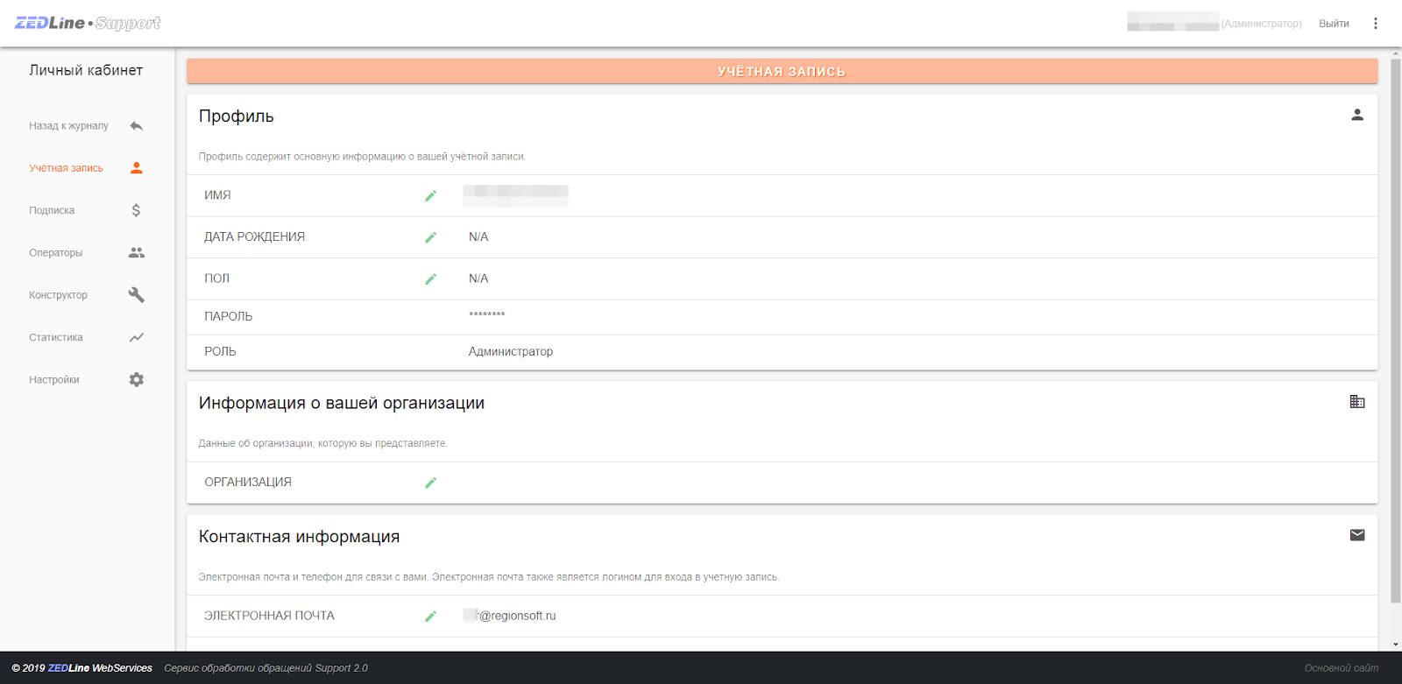Click the person icon in Профиль card header
Image resolution: width=1402 pixels, height=684 pixels.
tap(1357, 115)
